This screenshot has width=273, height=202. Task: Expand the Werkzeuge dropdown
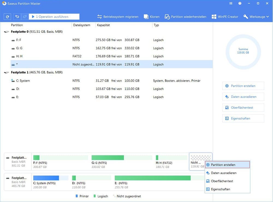(x=256, y=17)
